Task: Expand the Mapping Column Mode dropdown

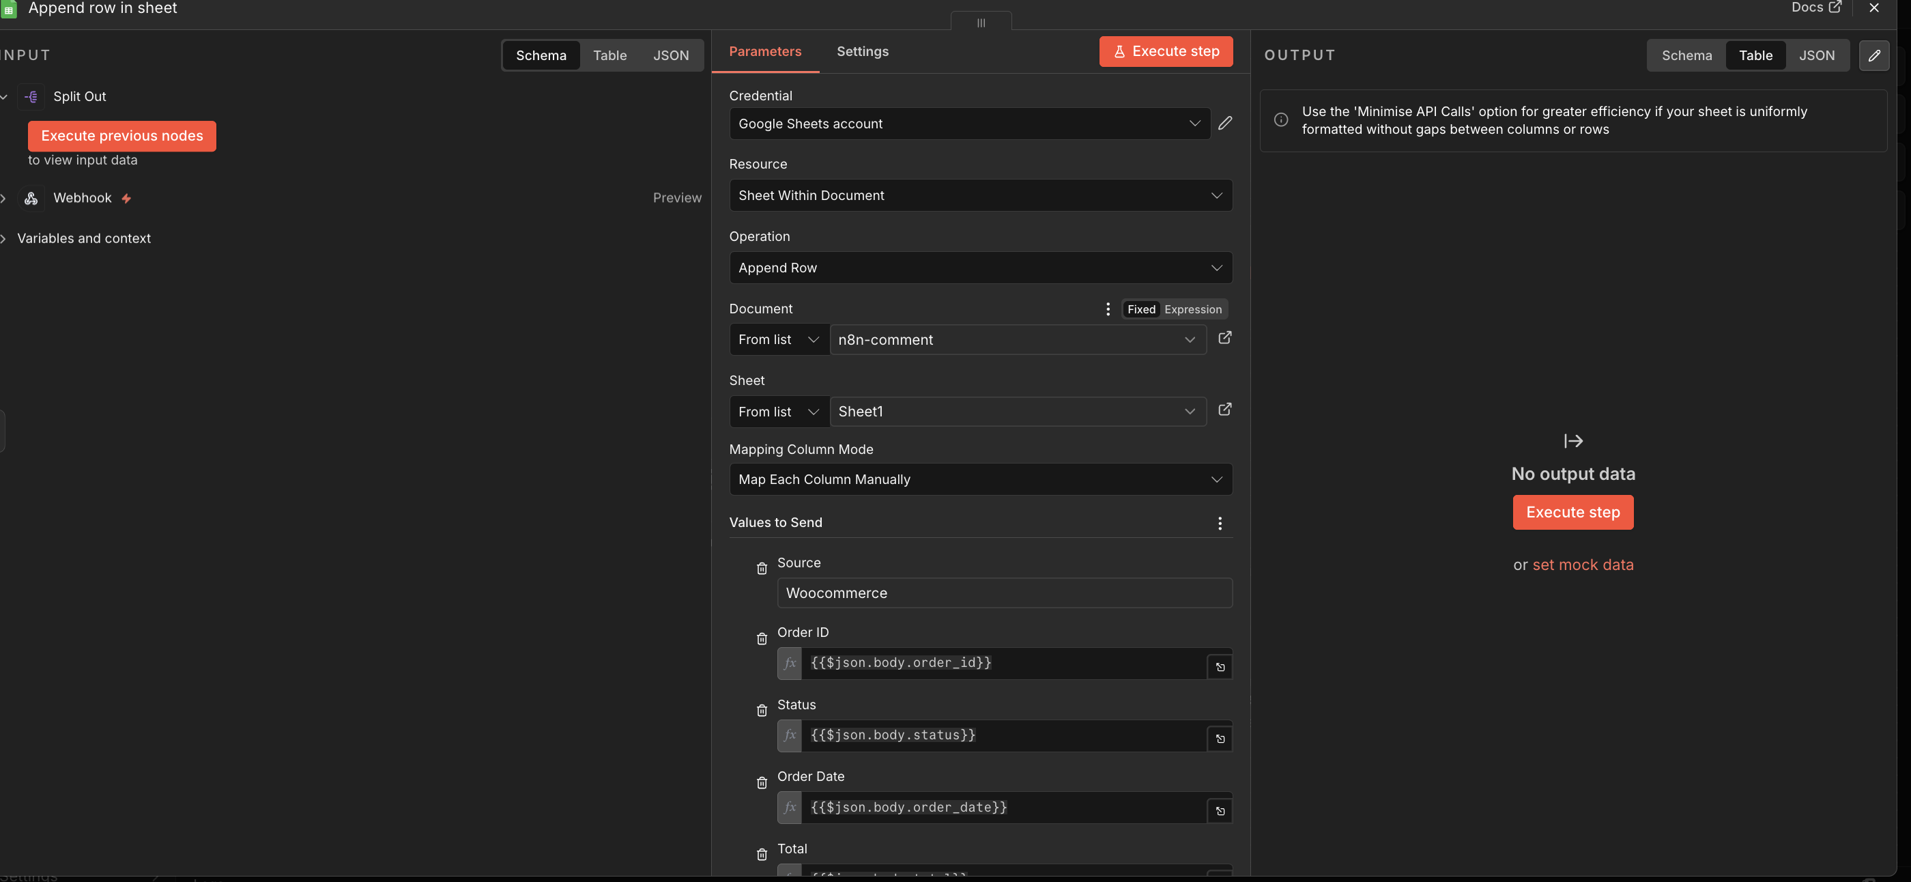Action: point(980,479)
